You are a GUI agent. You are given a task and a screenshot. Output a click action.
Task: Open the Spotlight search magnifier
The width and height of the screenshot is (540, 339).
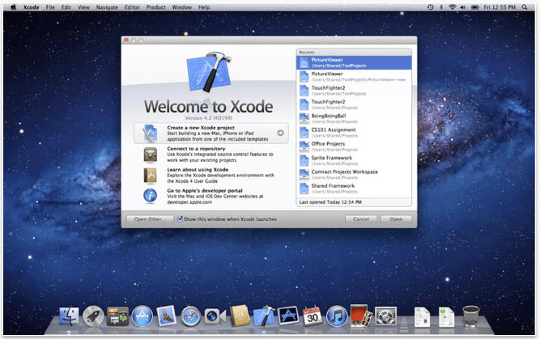(x=524, y=7)
